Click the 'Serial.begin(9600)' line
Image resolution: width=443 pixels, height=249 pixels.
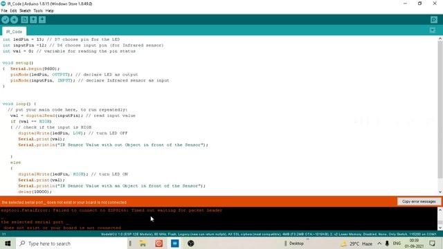[x=35, y=68]
